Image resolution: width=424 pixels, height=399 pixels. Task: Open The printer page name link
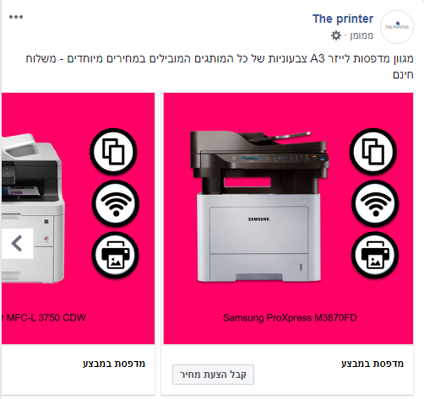coord(343,19)
